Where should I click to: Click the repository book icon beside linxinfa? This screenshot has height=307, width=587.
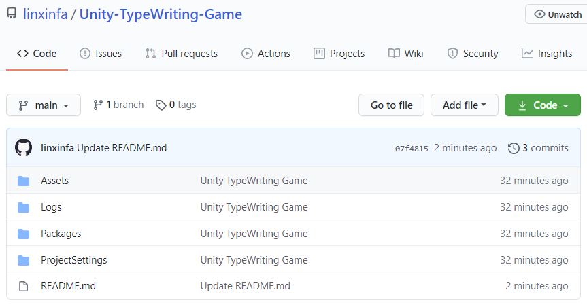(12, 14)
